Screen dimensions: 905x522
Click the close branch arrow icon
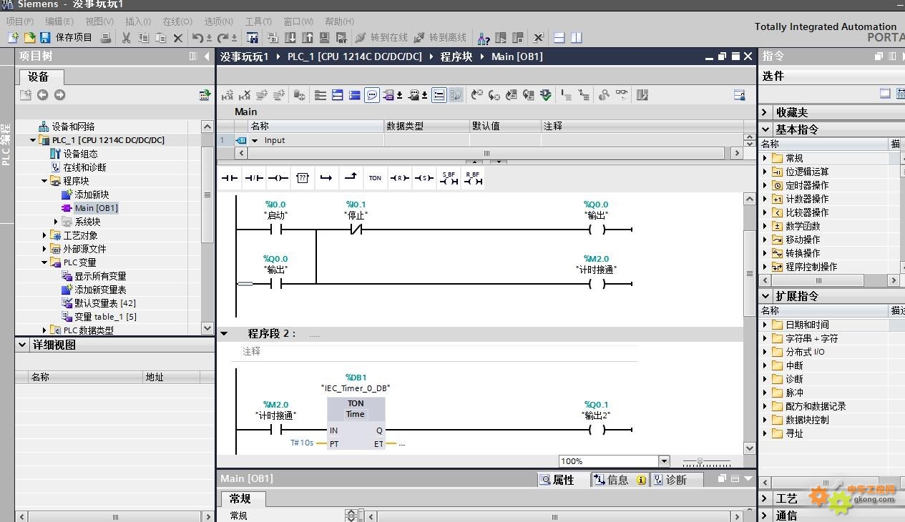(351, 178)
